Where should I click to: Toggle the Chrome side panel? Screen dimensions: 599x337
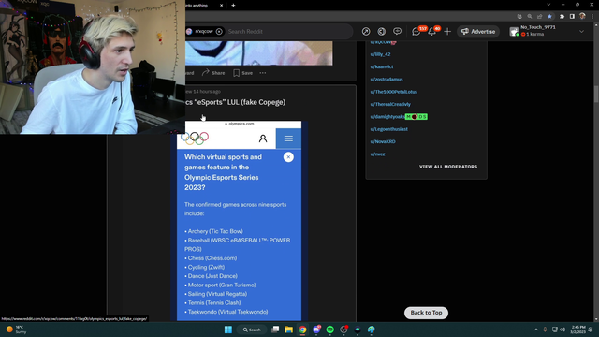[x=572, y=17]
